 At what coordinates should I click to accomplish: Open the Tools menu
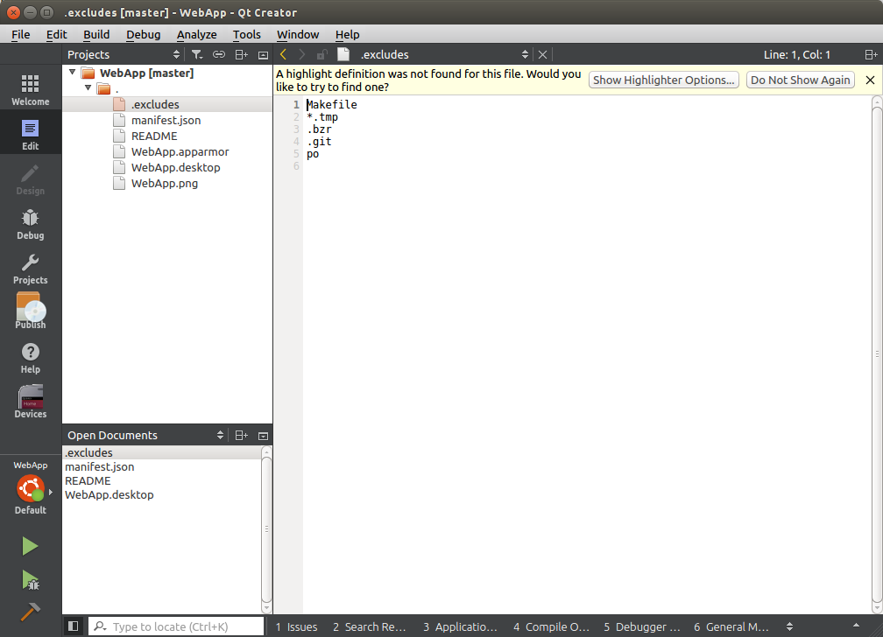point(247,34)
